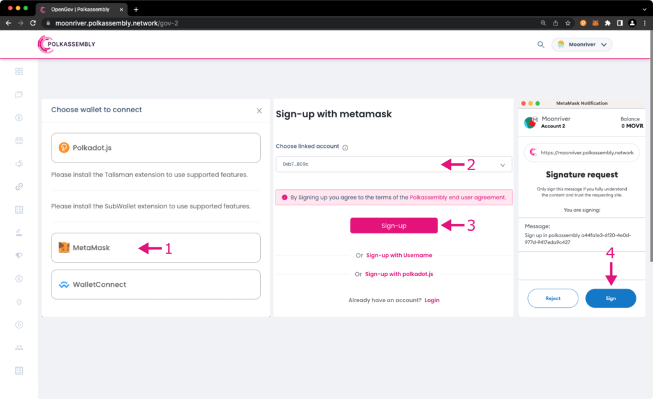Bookmark this page with the star icon

pos(568,24)
